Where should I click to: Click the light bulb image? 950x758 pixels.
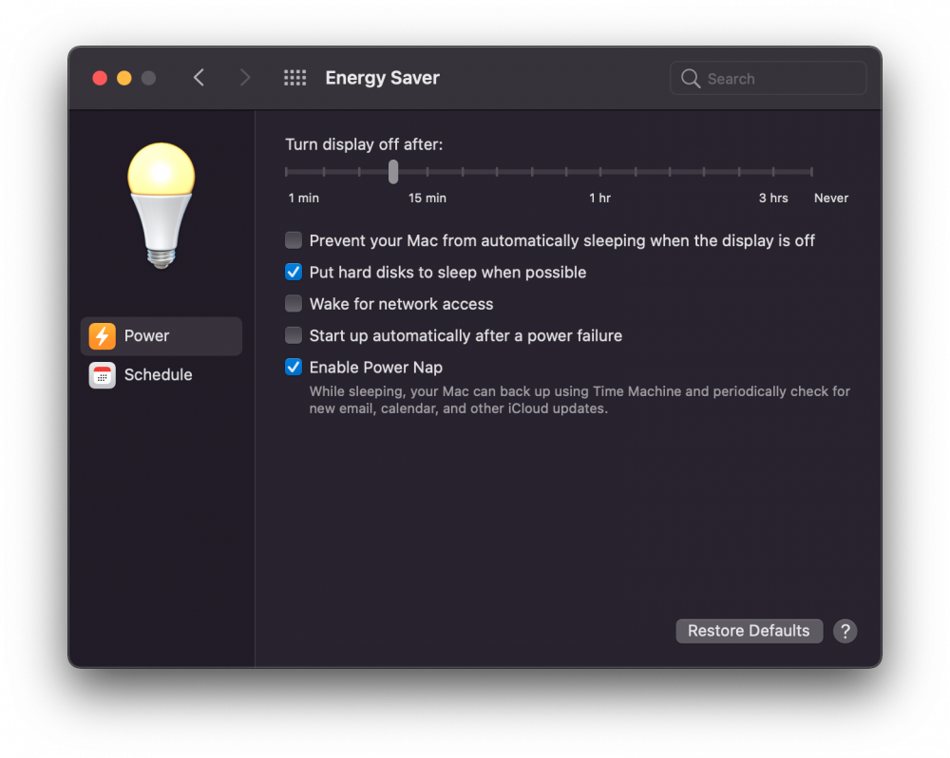click(x=161, y=205)
